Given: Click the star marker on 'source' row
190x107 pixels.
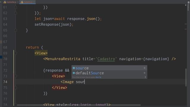Looking at the screenshot, I should (x=145, y=68).
